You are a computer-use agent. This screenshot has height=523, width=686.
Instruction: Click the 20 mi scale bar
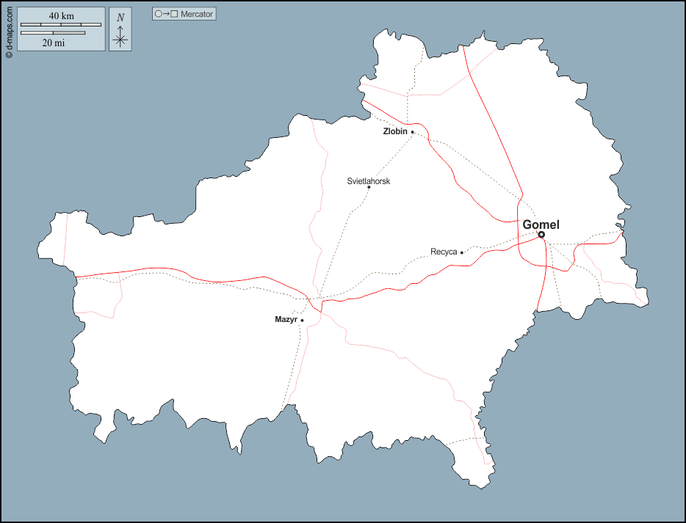tap(53, 33)
